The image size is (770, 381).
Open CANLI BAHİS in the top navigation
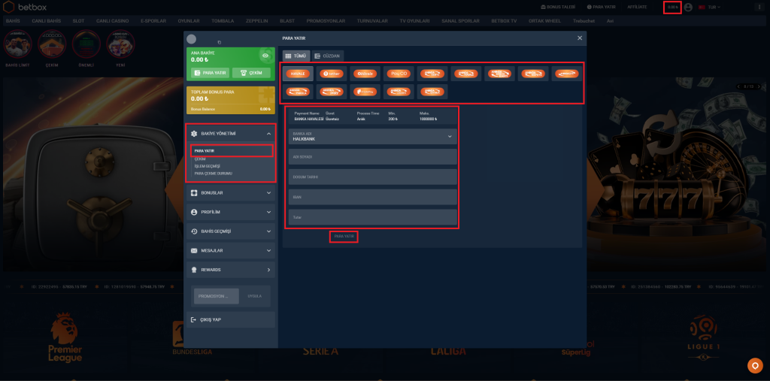(46, 21)
